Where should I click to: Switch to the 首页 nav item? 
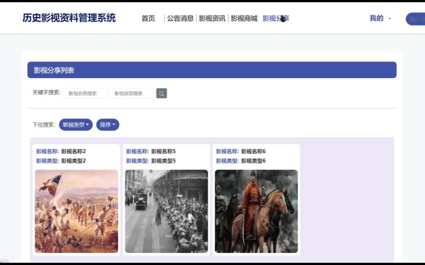point(148,18)
